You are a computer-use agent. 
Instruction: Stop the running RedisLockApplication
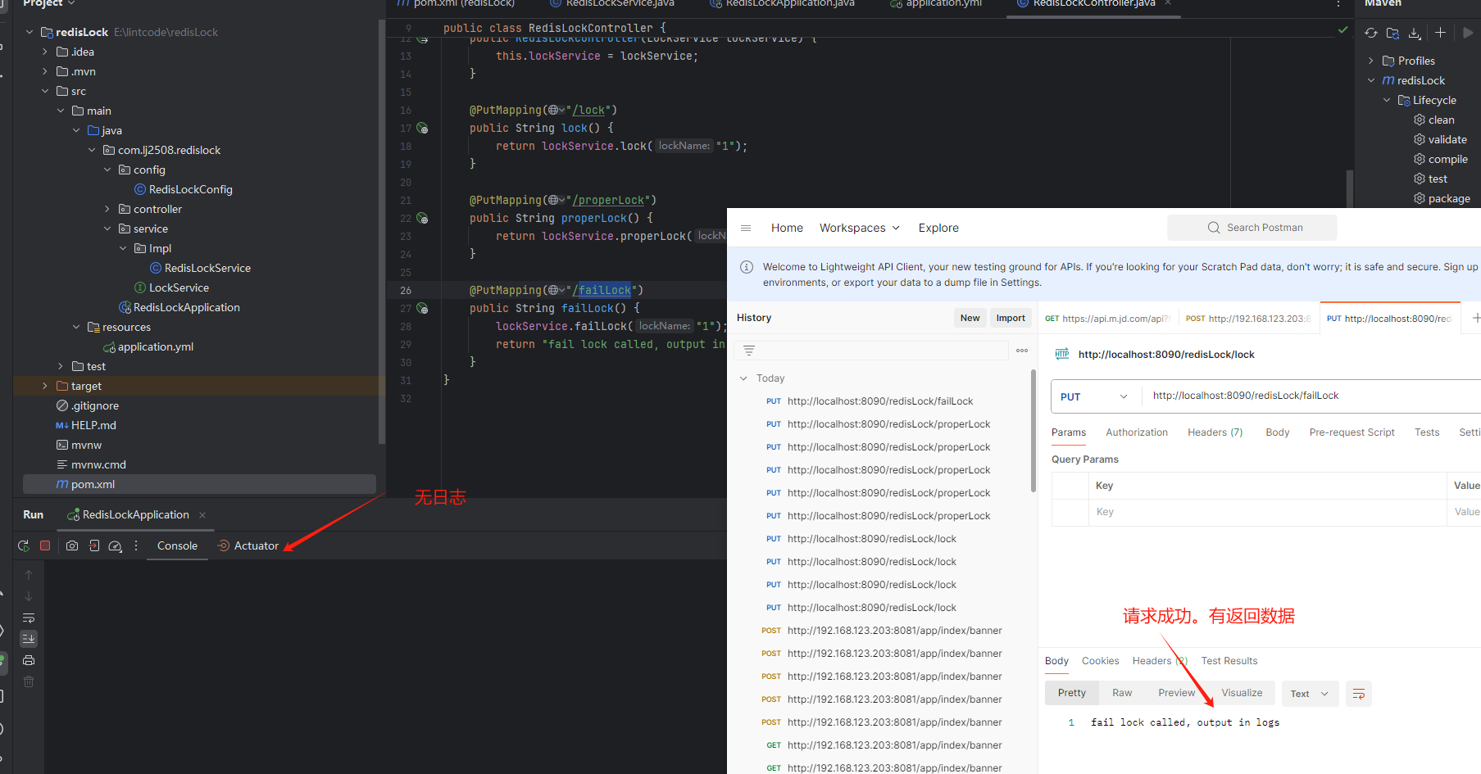point(45,545)
